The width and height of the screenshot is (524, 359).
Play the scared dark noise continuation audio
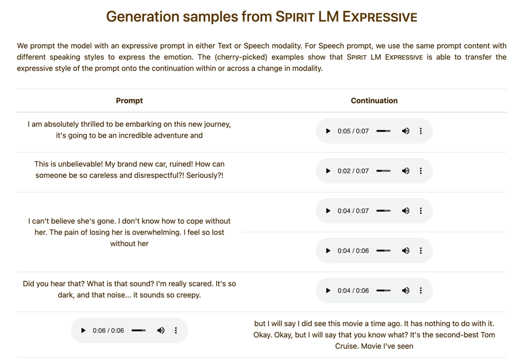(x=328, y=291)
